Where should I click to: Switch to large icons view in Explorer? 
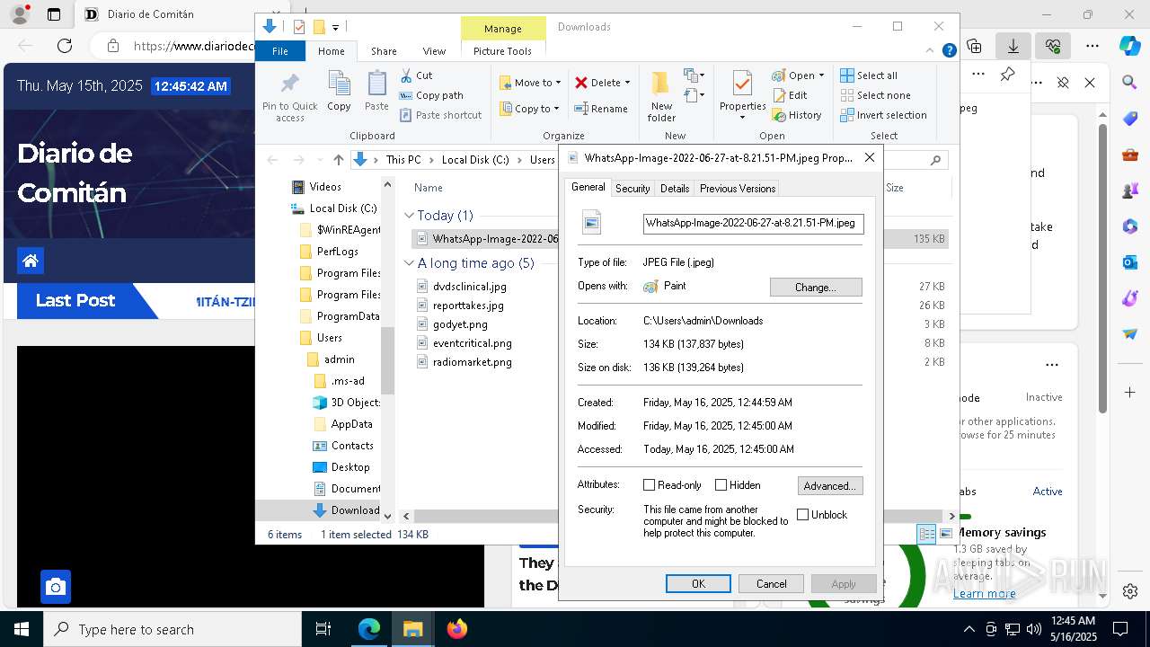point(945,534)
